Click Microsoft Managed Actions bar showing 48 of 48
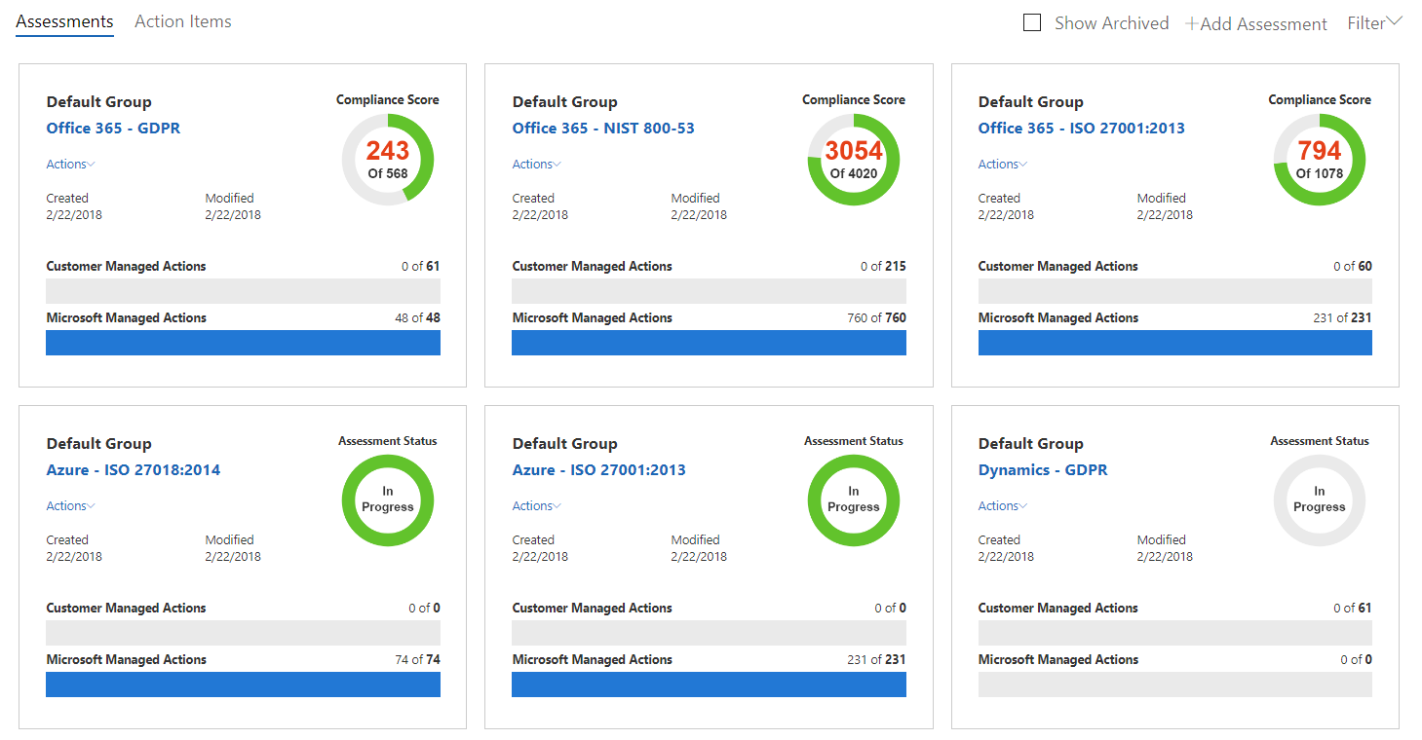Image resolution: width=1422 pixels, height=740 pixels. pos(243,343)
